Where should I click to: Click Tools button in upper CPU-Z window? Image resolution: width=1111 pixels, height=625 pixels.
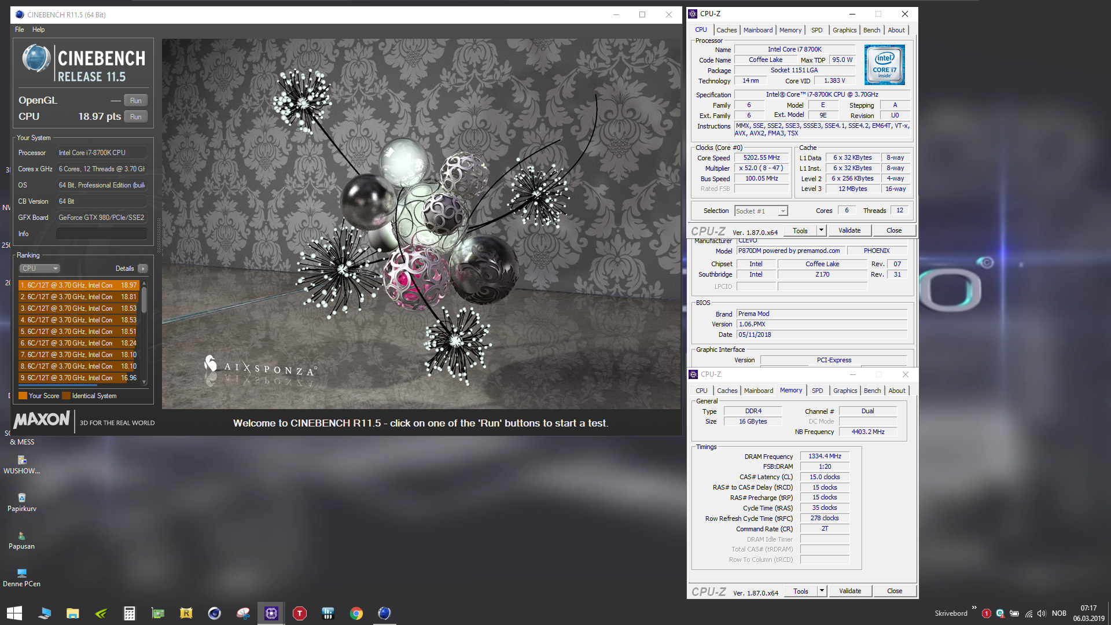tap(800, 230)
